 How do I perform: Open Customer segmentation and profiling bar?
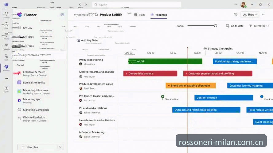[218, 73]
